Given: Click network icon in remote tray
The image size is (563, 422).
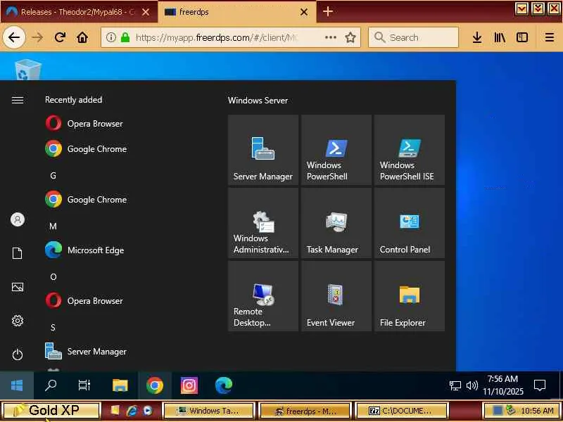Looking at the screenshot, I should coord(455,385).
